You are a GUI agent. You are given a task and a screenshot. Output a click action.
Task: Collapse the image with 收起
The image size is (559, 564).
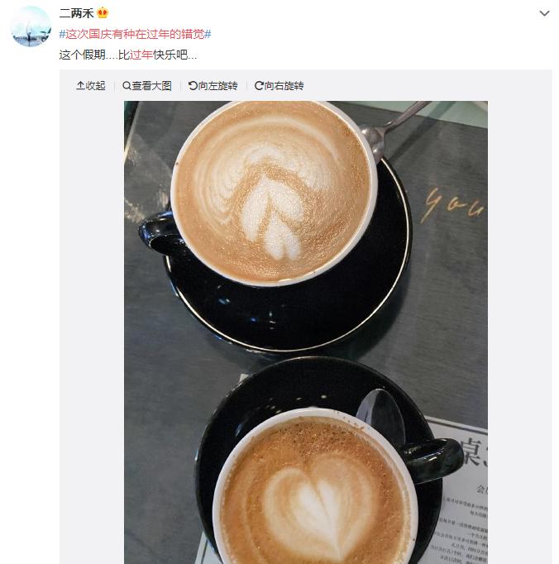91,86
